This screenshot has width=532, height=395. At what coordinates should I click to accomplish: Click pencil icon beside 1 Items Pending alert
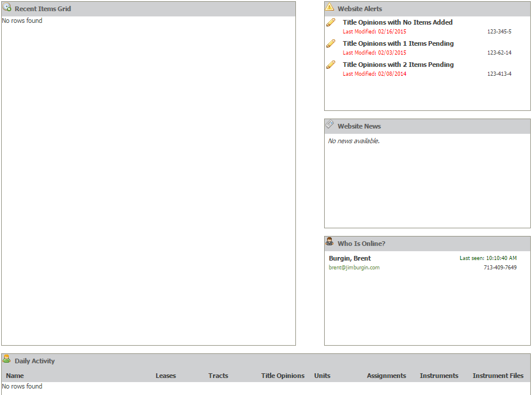331,44
